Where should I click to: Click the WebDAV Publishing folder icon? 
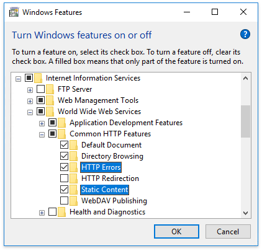(73, 201)
